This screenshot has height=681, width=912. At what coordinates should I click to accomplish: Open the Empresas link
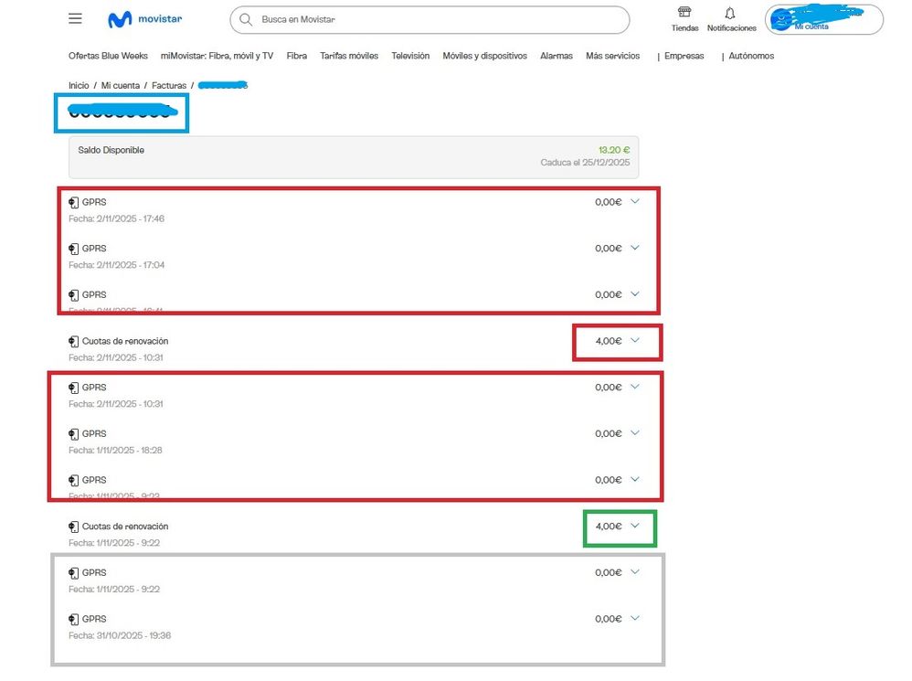[x=684, y=56]
